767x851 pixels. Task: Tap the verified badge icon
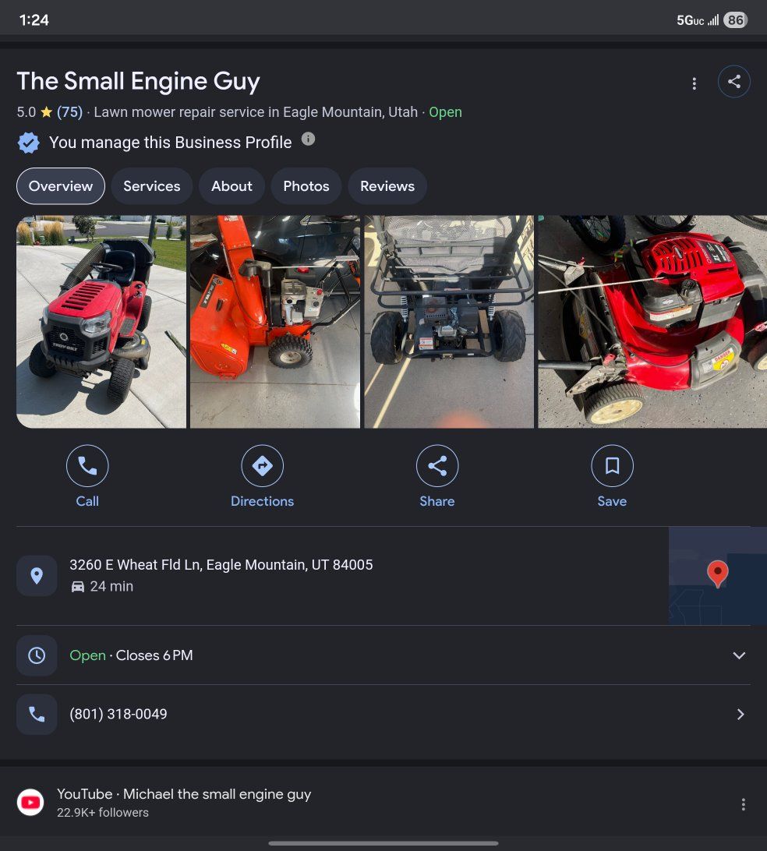(x=28, y=143)
